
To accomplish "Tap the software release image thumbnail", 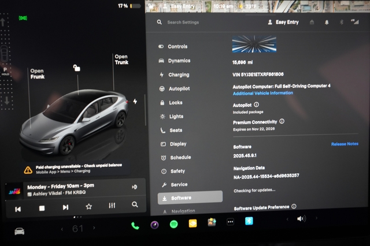I will click(254, 44).
